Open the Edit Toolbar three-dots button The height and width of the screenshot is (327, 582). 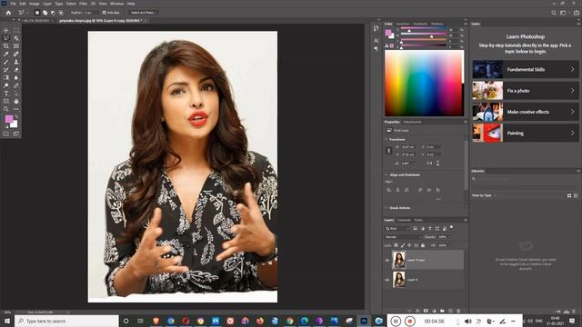pos(16,109)
